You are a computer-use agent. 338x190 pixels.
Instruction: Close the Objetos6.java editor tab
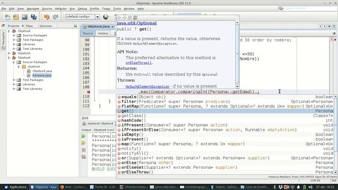(112, 26)
